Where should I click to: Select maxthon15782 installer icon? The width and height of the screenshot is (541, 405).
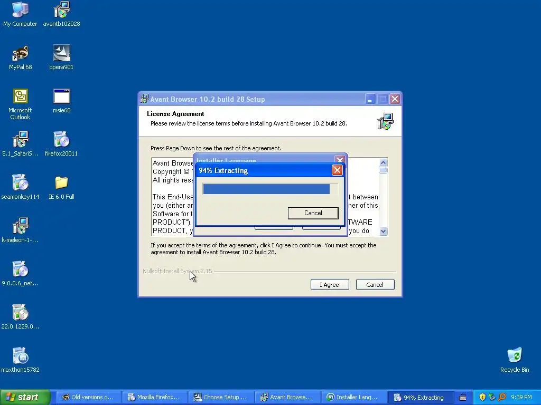point(20,360)
